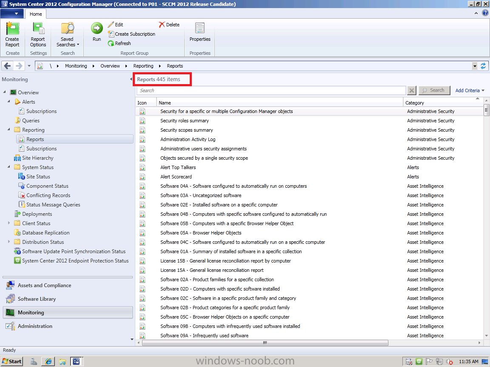
Task: Sort reports by the Name column header
Action: tap(280, 103)
